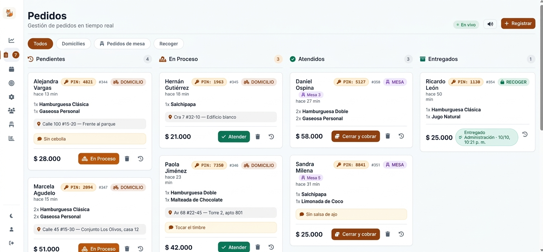
Task: Open the orders clipboard icon with badge 7
Action: click(11, 55)
